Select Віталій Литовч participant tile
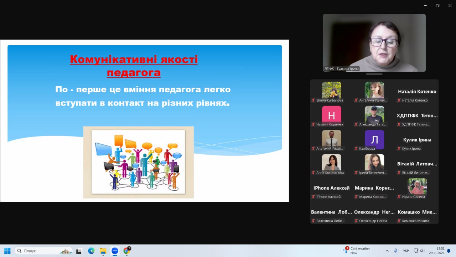Image resolution: width=456 pixels, height=257 pixels. pyautogui.click(x=417, y=164)
